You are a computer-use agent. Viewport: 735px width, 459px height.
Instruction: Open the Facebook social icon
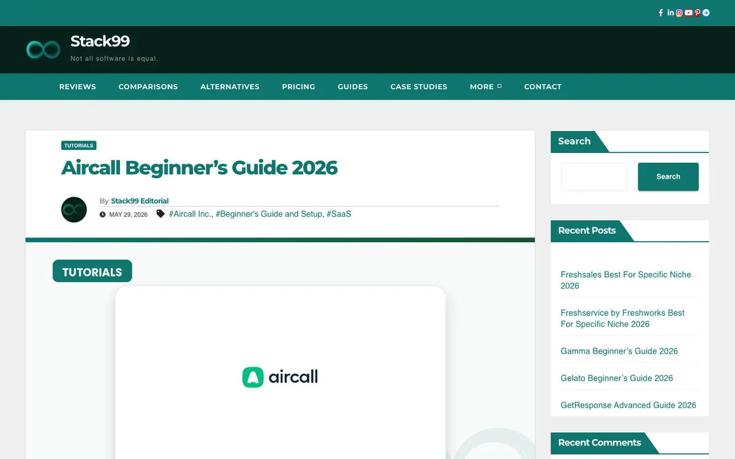[661, 13]
